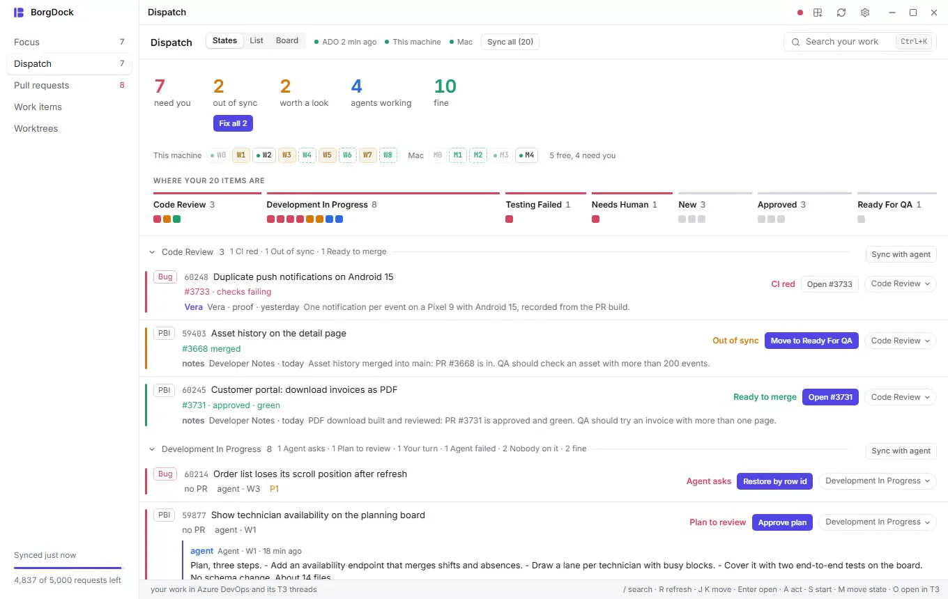Click the green square under Code Review column

(177, 219)
